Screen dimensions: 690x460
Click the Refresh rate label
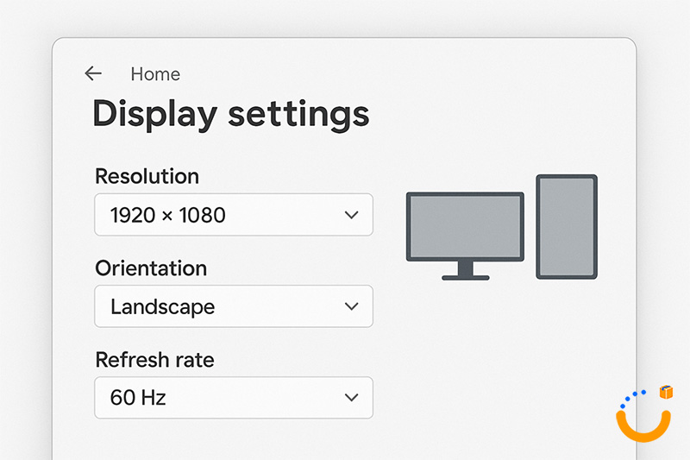(x=154, y=359)
